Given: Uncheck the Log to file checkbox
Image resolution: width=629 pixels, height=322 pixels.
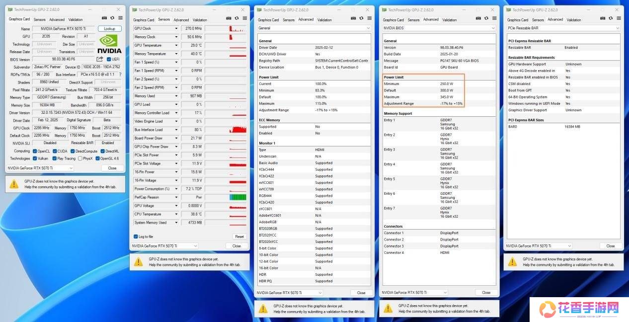Looking at the screenshot, I should (136, 237).
